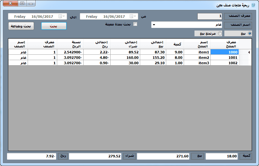
Task: Click the item3 product name cell
Action: pos(197,63)
